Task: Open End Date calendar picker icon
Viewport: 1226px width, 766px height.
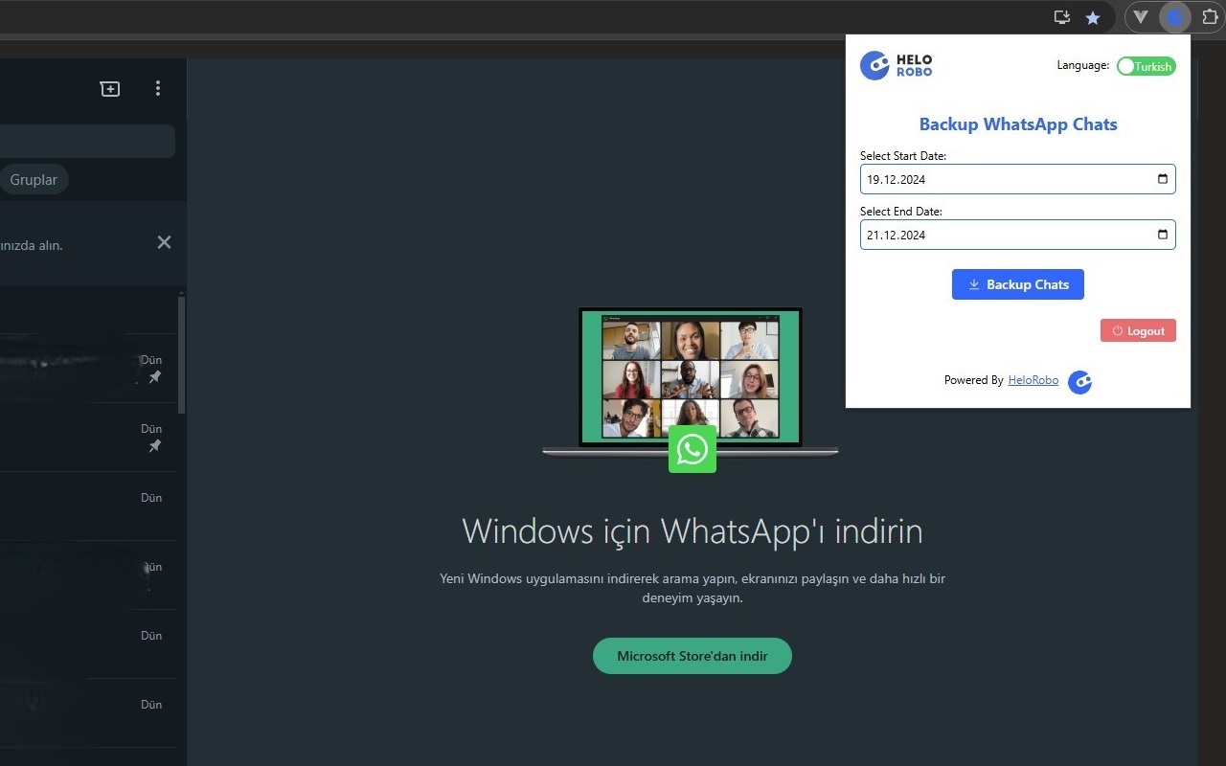Action: click(1162, 235)
